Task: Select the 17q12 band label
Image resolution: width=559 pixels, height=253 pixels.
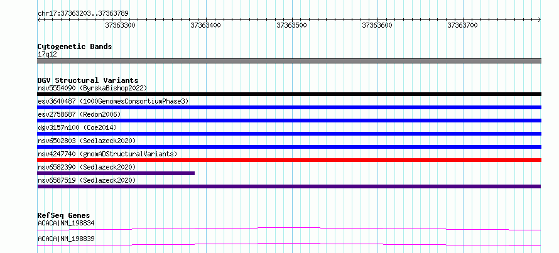Action: [x=47, y=55]
